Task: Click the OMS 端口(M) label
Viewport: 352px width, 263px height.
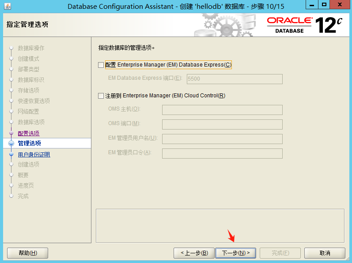Action: click(x=124, y=123)
